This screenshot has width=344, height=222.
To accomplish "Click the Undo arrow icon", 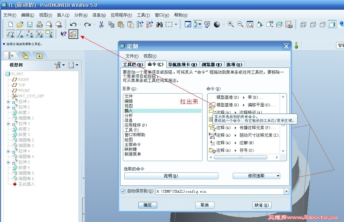I will [x=73, y=24].
